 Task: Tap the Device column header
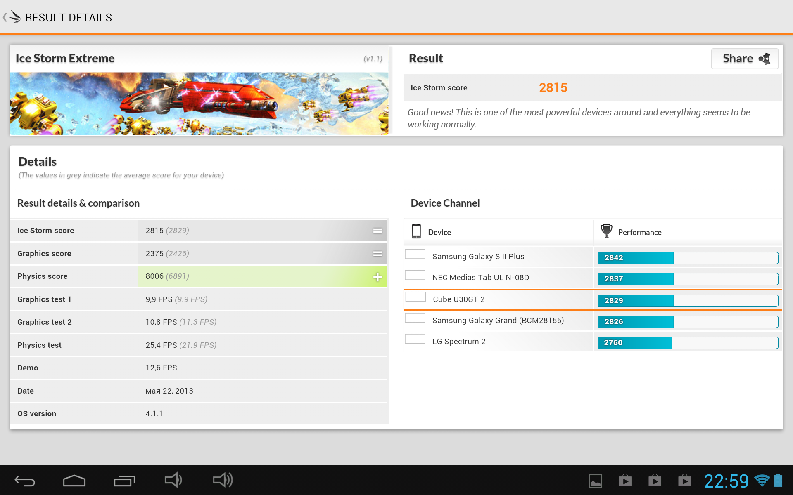click(439, 233)
